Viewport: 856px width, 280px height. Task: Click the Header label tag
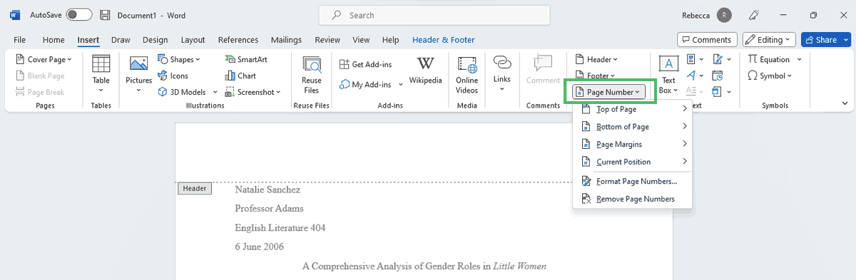pos(195,189)
